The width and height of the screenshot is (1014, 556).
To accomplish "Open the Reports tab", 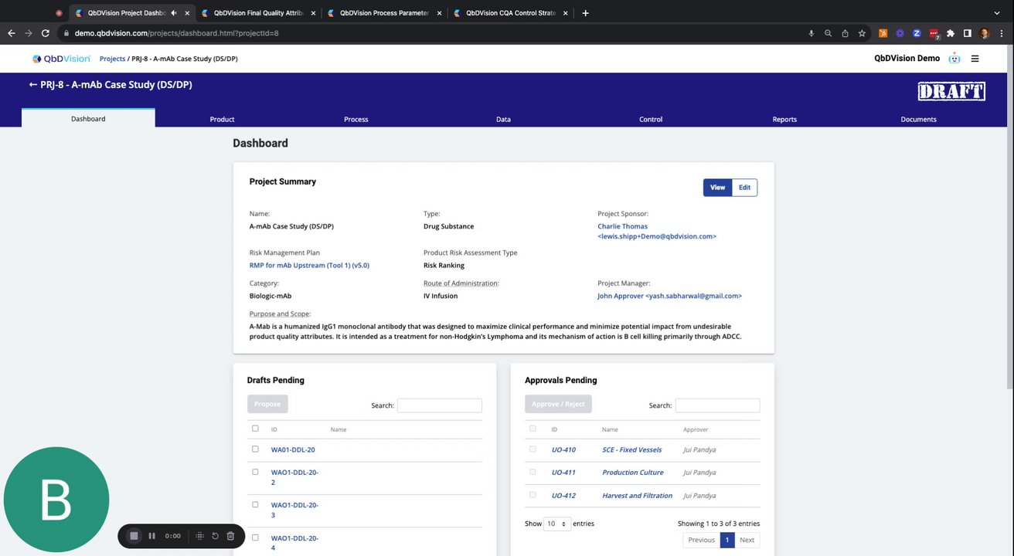I will point(784,119).
